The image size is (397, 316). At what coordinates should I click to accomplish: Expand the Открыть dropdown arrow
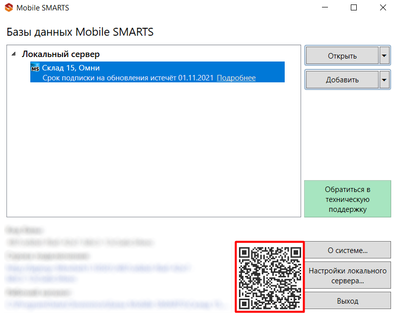click(x=385, y=56)
